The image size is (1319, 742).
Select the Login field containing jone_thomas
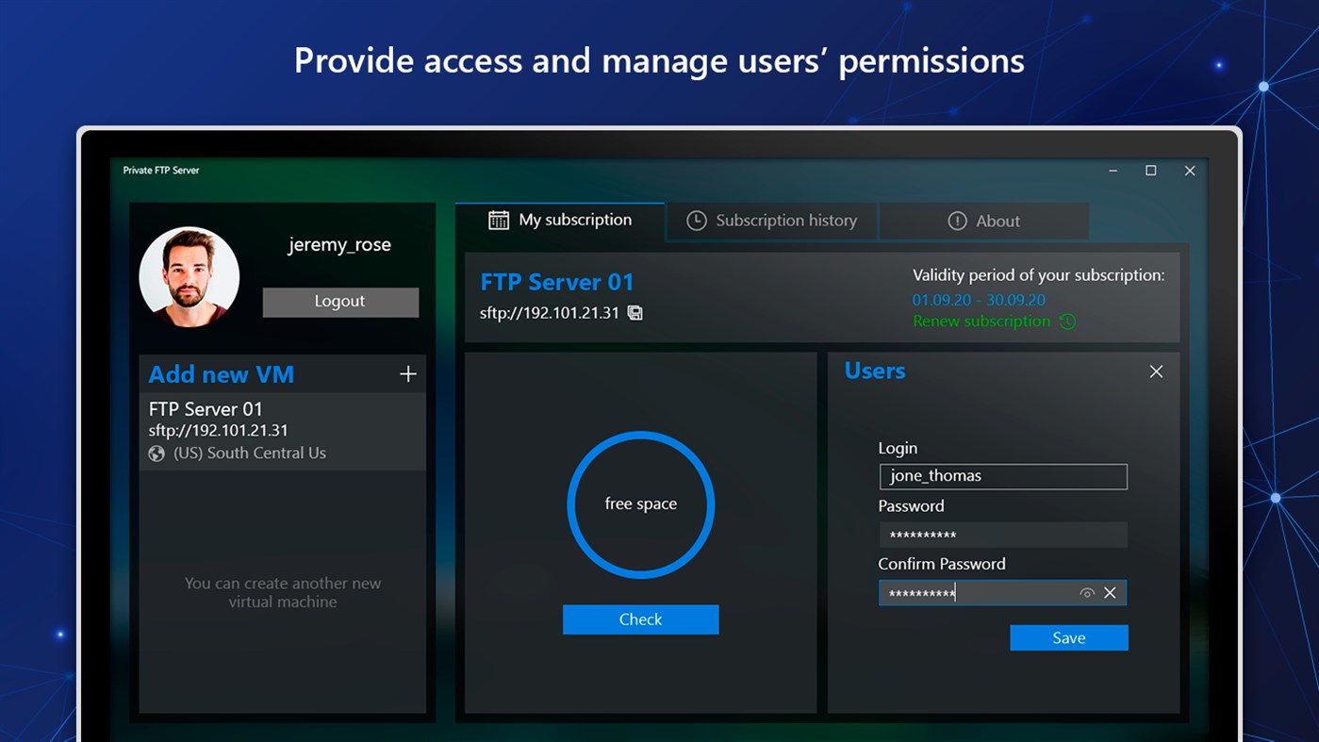[x=1002, y=476]
